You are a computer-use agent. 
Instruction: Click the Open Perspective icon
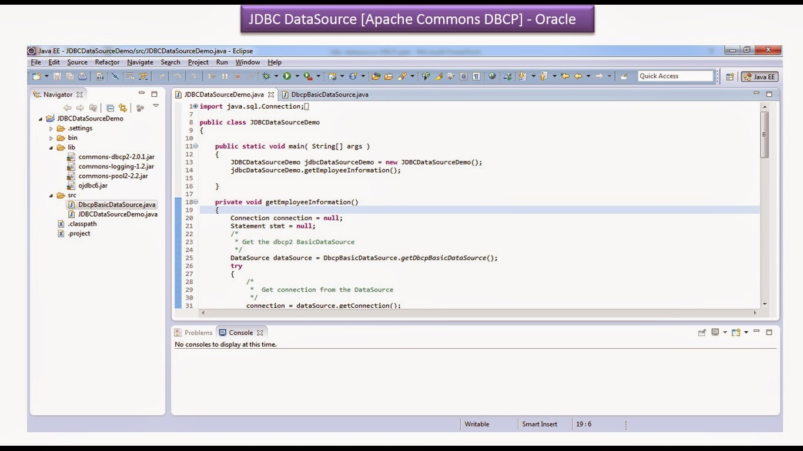click(x=729, y=76)
